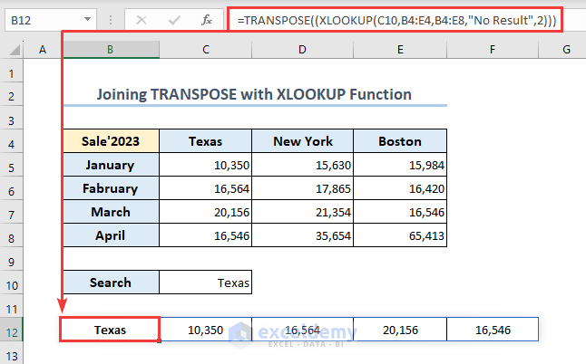Click the three-dot formula bar handle
586x364 pixels.
tap(111, 18)
